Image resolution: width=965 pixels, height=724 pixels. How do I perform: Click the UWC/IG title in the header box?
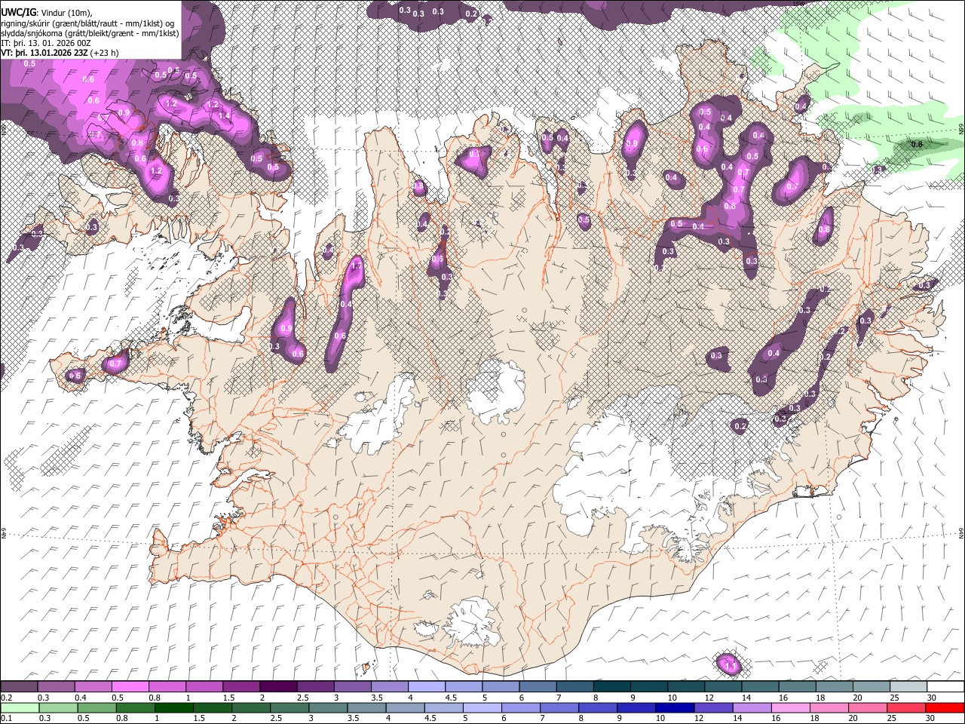[x=17, y=11]
